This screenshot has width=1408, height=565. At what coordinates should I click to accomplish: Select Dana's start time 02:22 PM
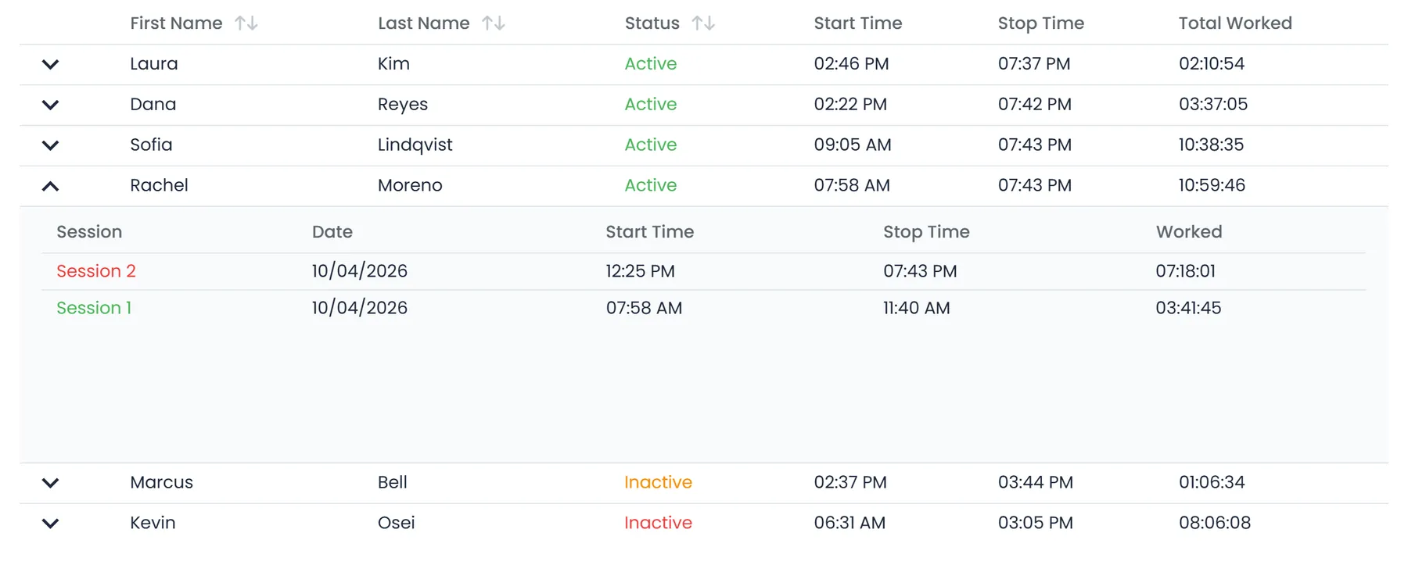pyautogui.click(x=850, y=105)
